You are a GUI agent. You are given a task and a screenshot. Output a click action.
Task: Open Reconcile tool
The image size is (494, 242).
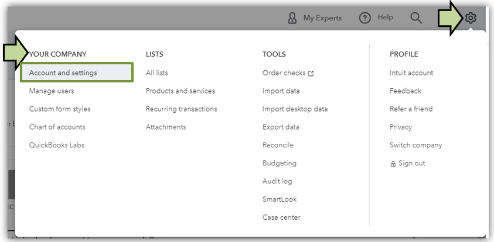pos(278,145)
